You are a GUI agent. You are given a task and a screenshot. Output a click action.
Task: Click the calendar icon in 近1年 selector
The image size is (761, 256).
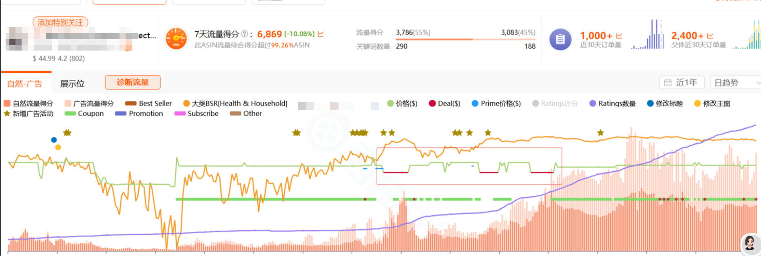pos(668,83)
